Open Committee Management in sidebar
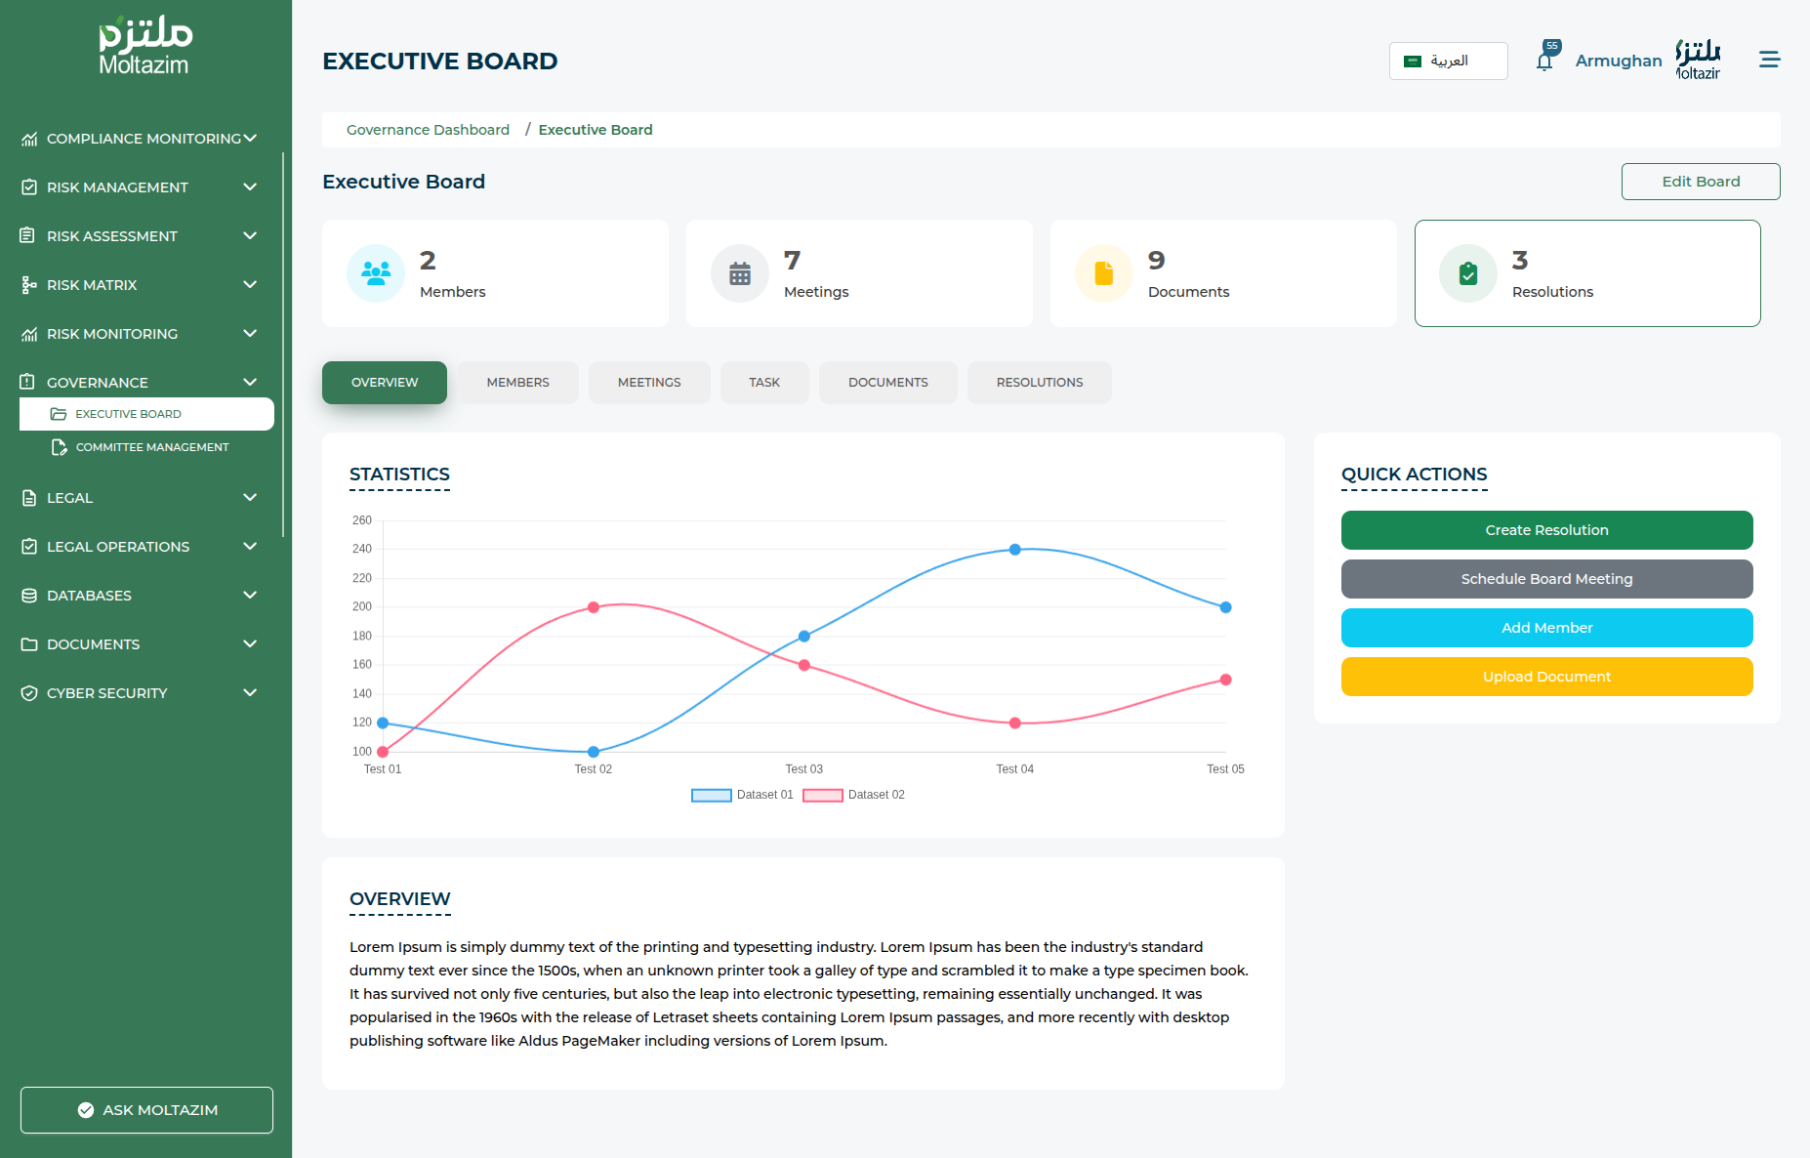Image resolution: width=1810 pixels, height=1158 pixels. pyautogui.click(x=152, y=447)
